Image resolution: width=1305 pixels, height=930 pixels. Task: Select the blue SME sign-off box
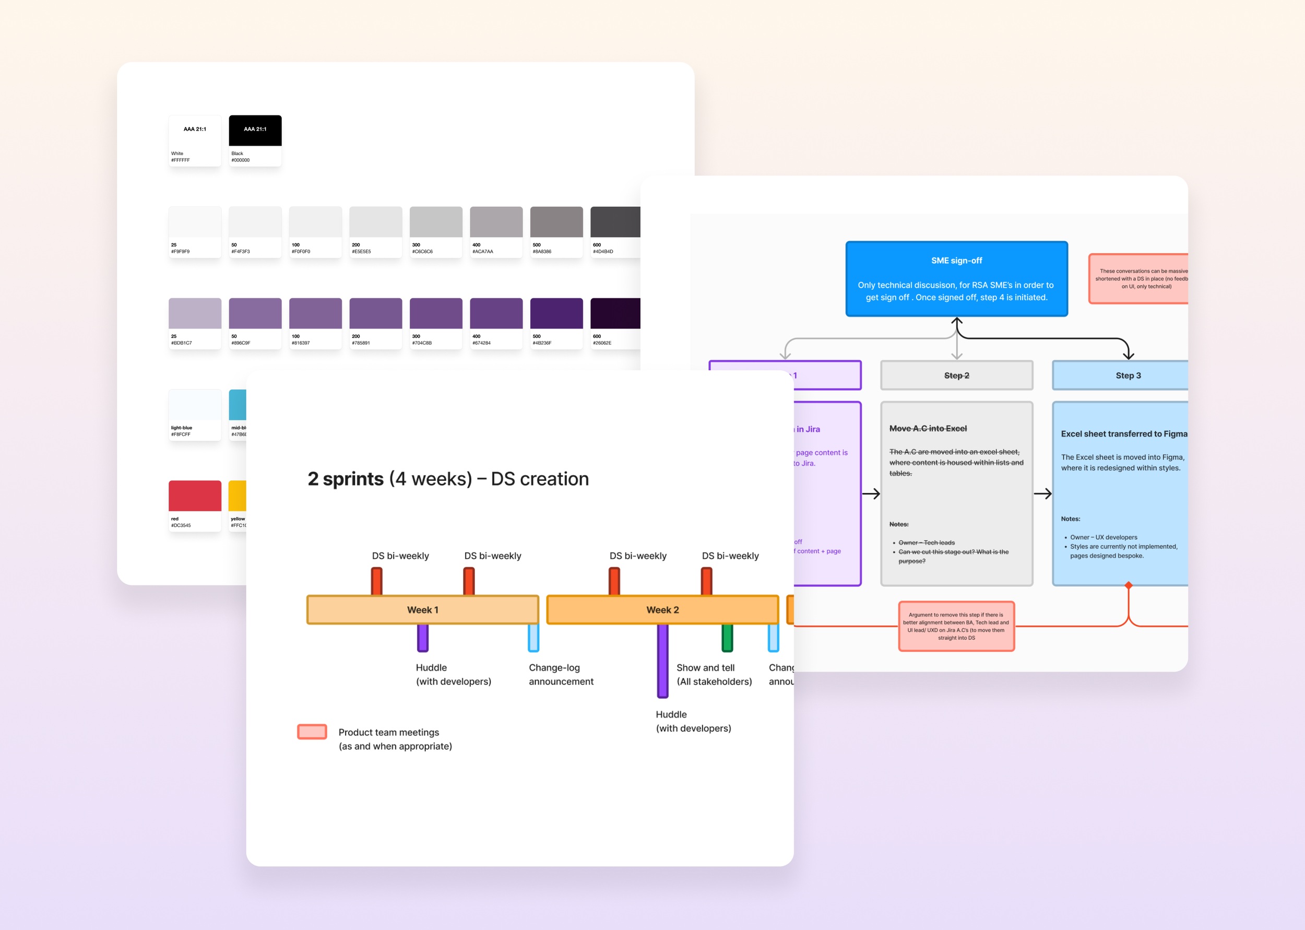click(x=956, y=279)
